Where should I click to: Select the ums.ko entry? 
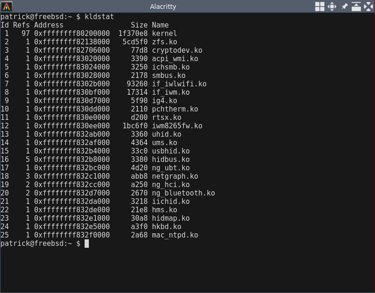[x=165, y=143]
